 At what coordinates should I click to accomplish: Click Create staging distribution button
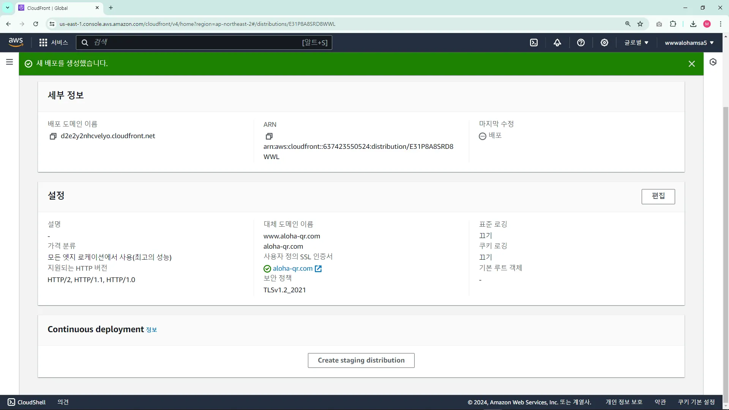pos(361,360)
